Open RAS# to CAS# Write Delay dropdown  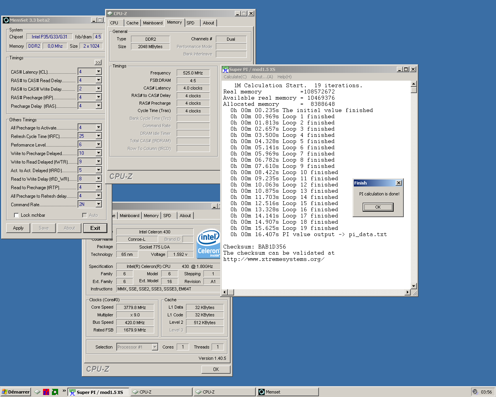click(x=98, y=89)
